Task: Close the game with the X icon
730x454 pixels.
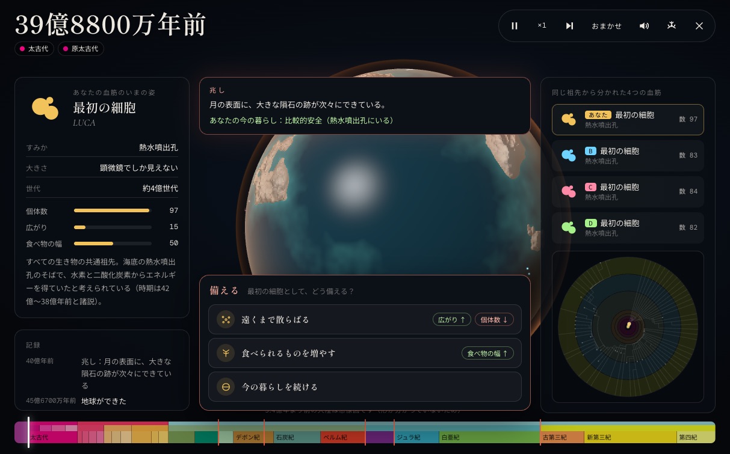Action: pos(699,26)
